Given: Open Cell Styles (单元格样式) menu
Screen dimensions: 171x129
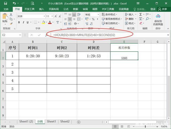Looking at the screenshot, I should pyautogui.click(x=111, y=23).
